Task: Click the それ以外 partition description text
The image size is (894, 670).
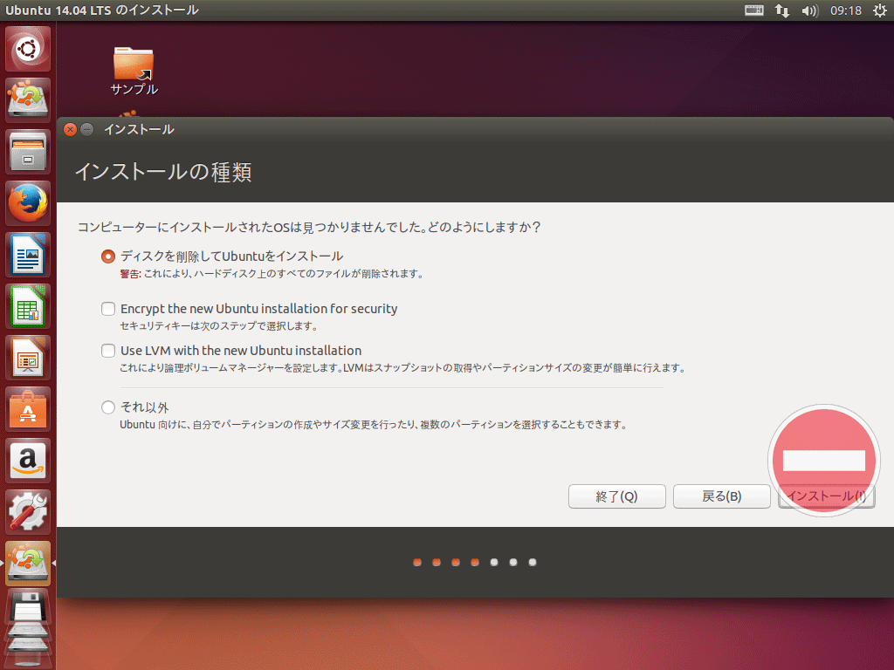Action: pyautogui.click(x=374, y=425)
